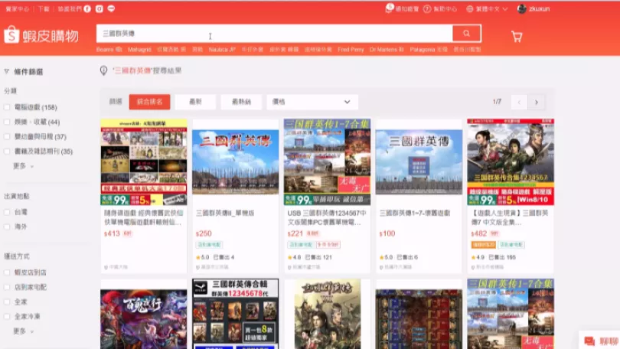The image size is (620, 349).
Task: Open the chat icon at bottom right
Action: coord(589,341)
